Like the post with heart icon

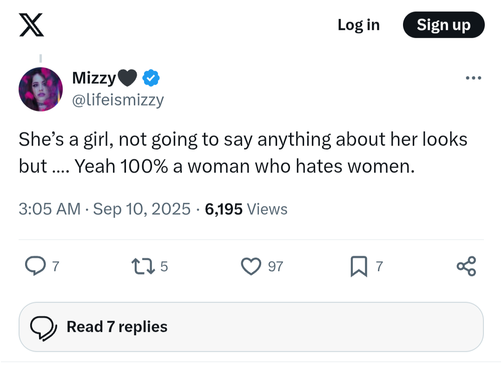tap(251, 266)
